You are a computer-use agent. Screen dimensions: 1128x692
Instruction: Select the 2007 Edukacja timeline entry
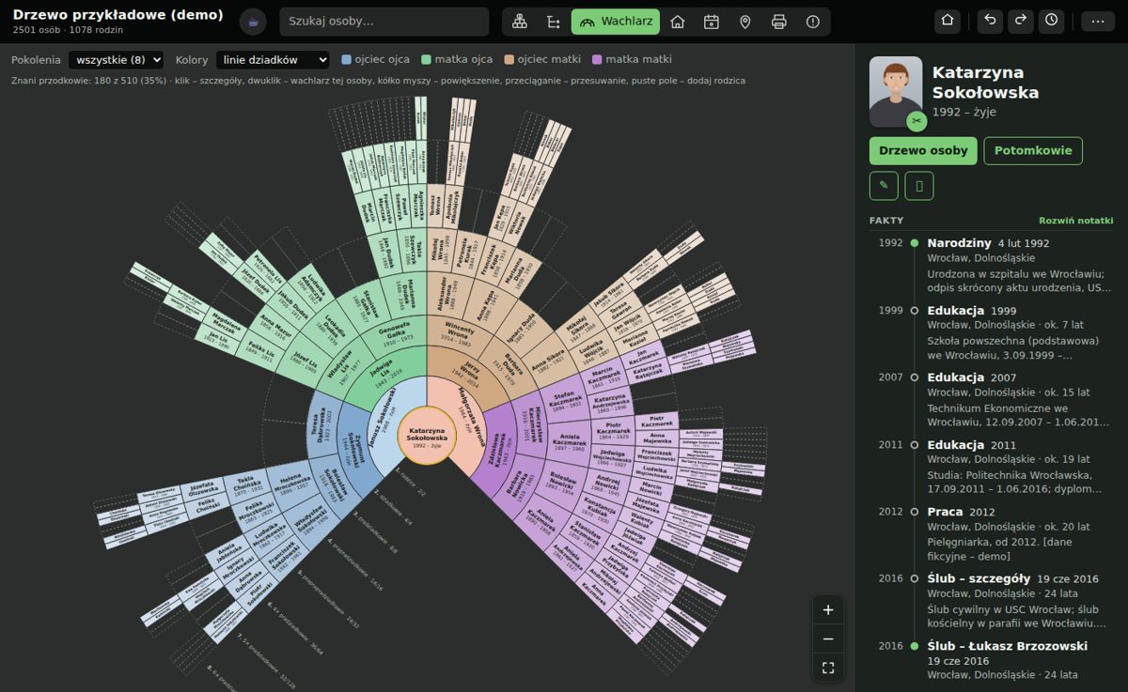(x=991, y=400)
